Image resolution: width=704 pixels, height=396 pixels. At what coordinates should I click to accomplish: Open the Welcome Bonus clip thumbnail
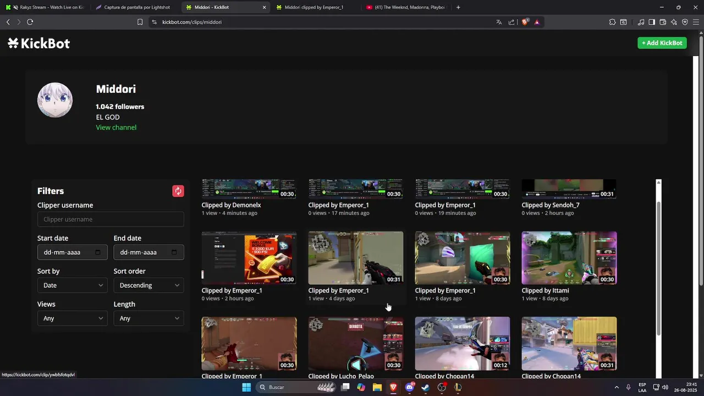click(249, 258)
